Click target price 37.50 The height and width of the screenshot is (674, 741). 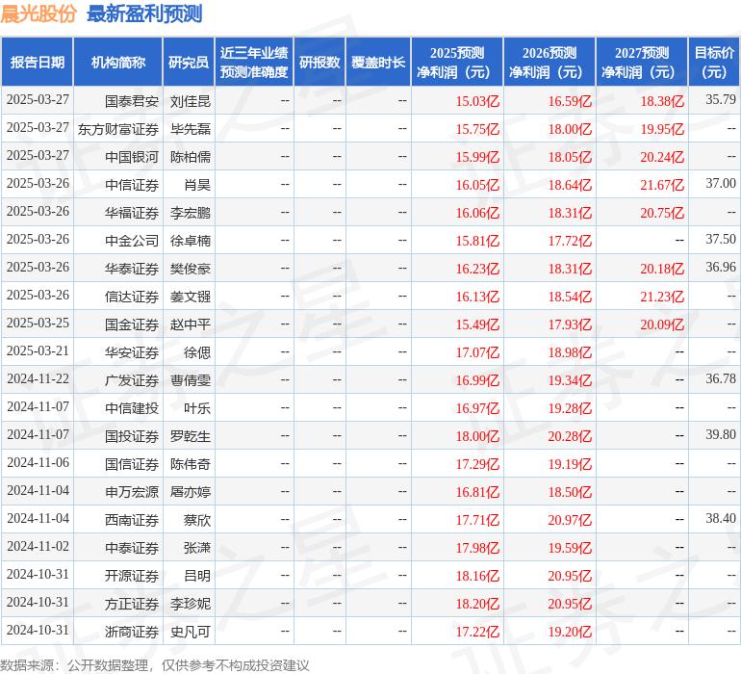coord(721,239)
